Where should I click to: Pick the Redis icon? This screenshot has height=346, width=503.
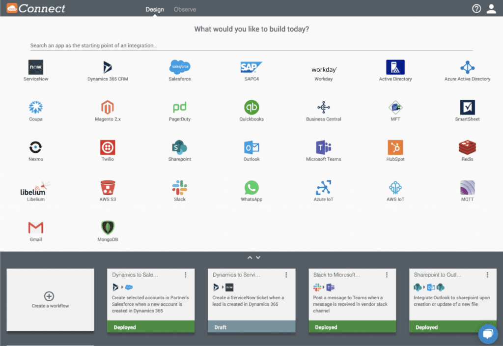coord(468,147)
